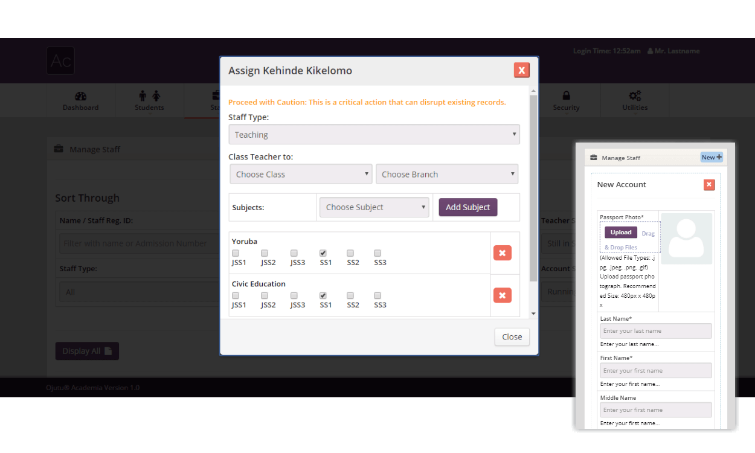Close the New Account form in the mobile panel

coord(709,185)
